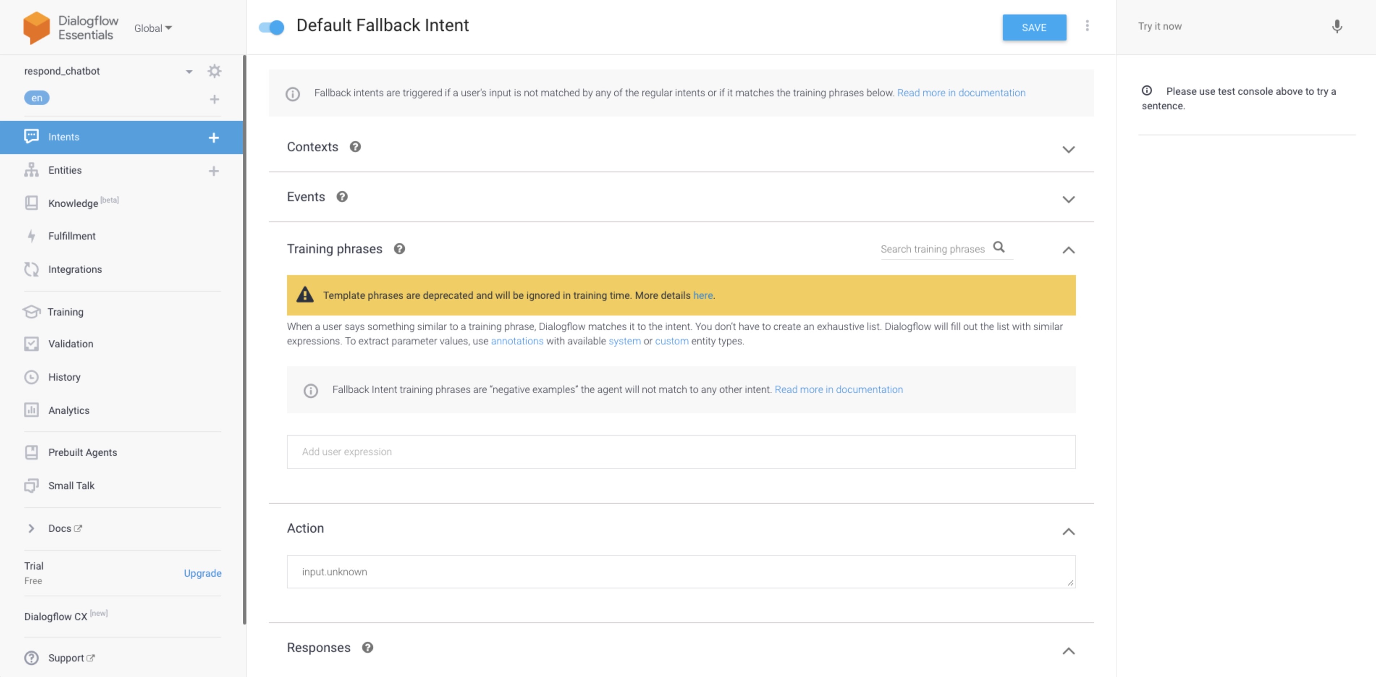Open the Global region dropdown
Image resolution: width=1376 pixels, height=677 pixels.
pyautogui.click(x=153, y=28)
